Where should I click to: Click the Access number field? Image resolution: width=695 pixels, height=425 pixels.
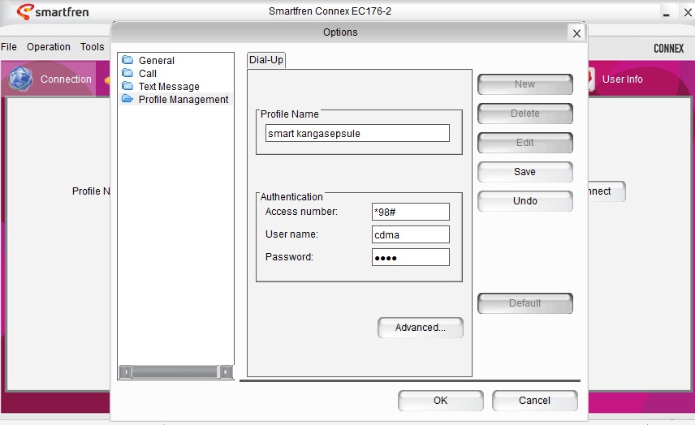[x=411, y=212]
